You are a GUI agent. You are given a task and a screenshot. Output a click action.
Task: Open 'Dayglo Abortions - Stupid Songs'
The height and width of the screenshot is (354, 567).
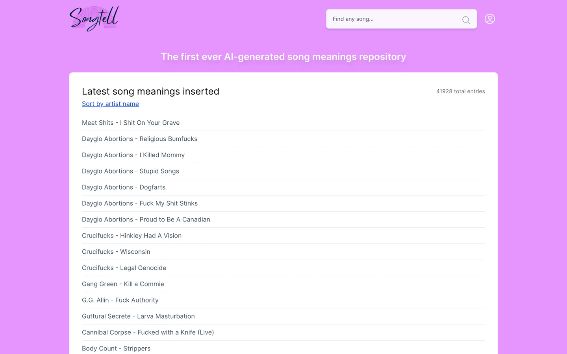(x=130, y=171)
